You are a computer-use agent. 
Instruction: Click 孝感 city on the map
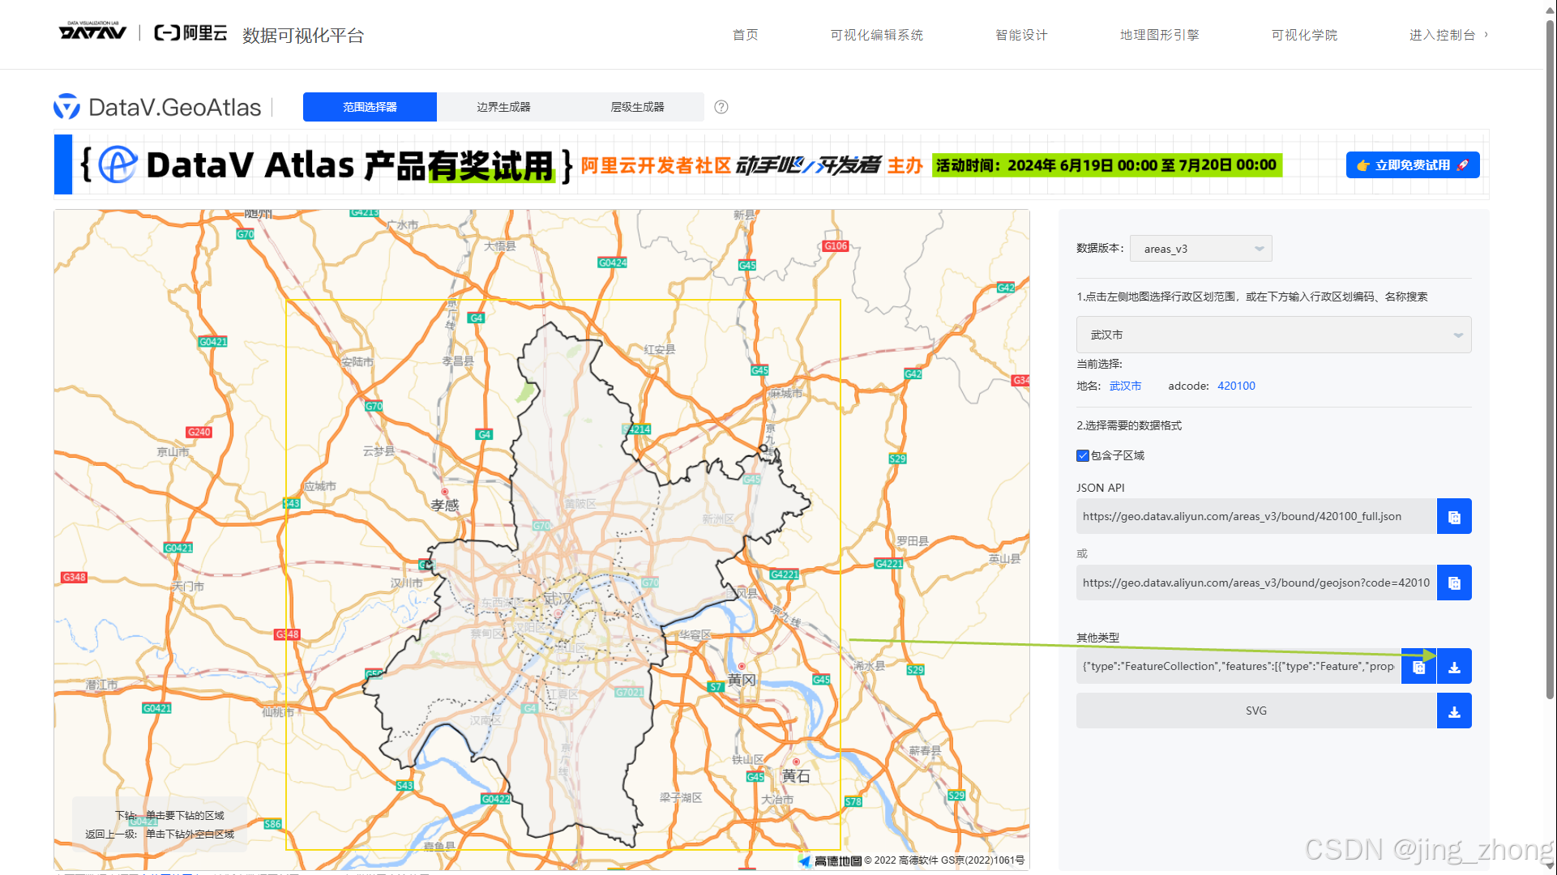pyautogui.click(x=445, y=506)
